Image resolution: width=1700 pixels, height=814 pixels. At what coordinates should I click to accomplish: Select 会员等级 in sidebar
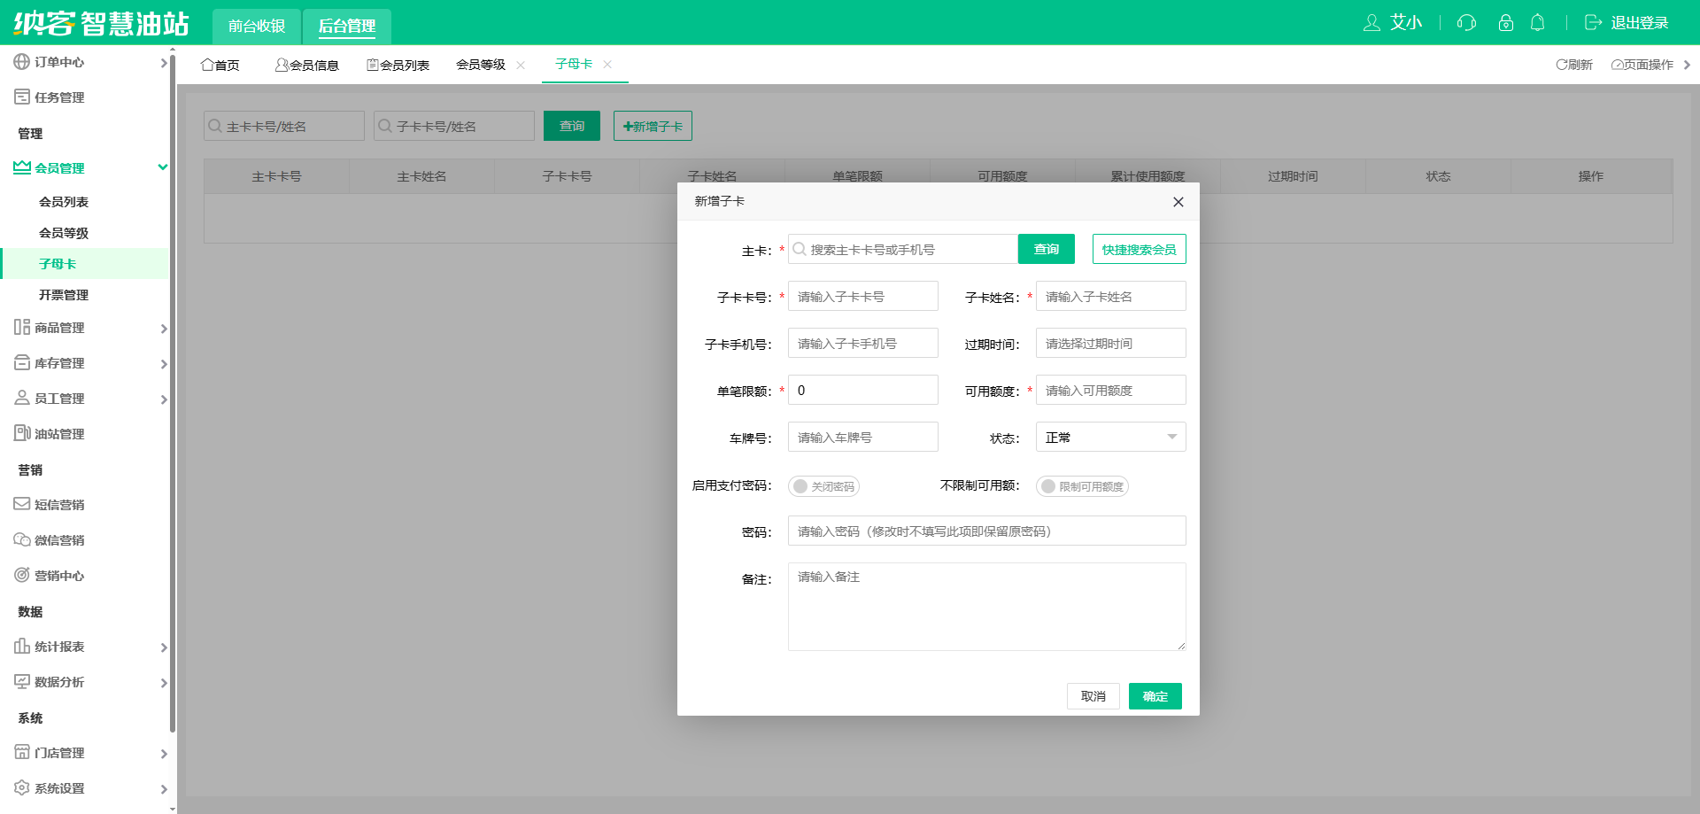click(64, 233)
